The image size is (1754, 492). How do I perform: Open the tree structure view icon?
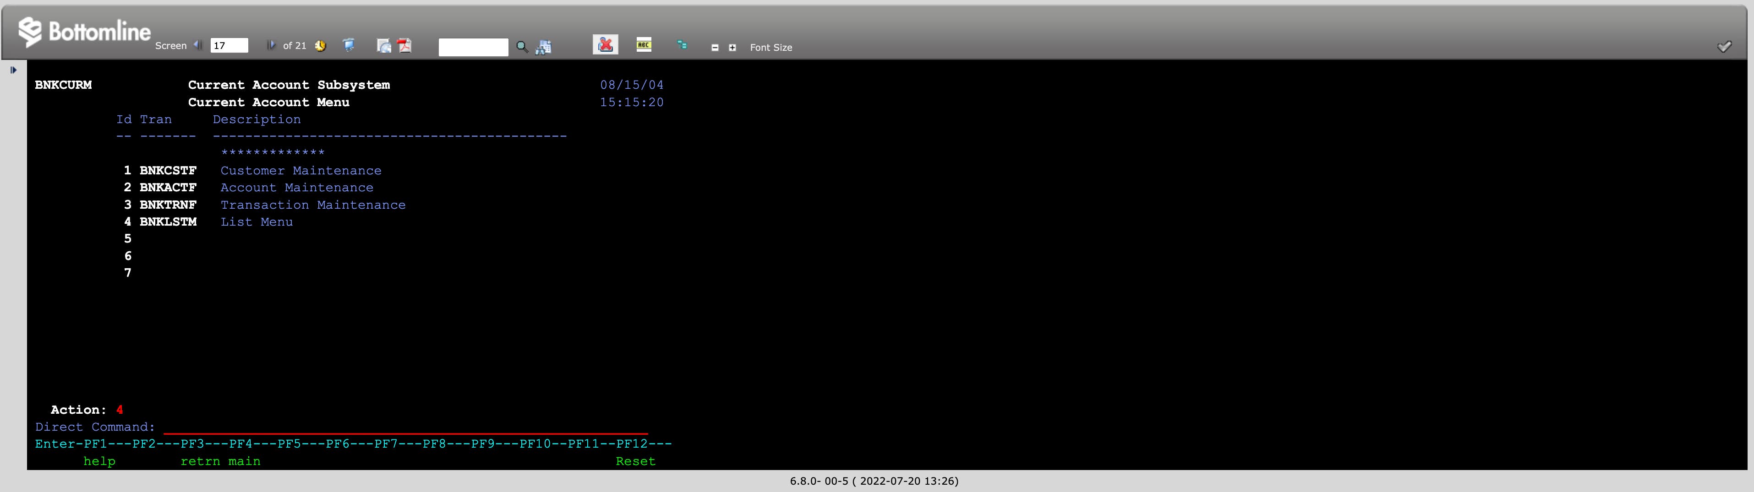point(682,45)
